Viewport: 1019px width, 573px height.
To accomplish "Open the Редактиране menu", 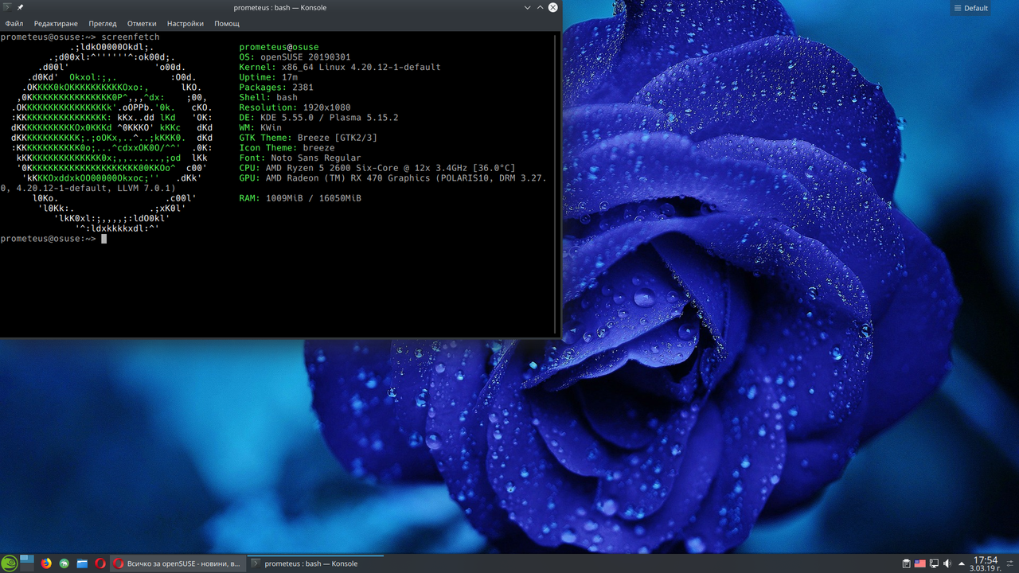I will pyautogui.click(x=57, y=24).
